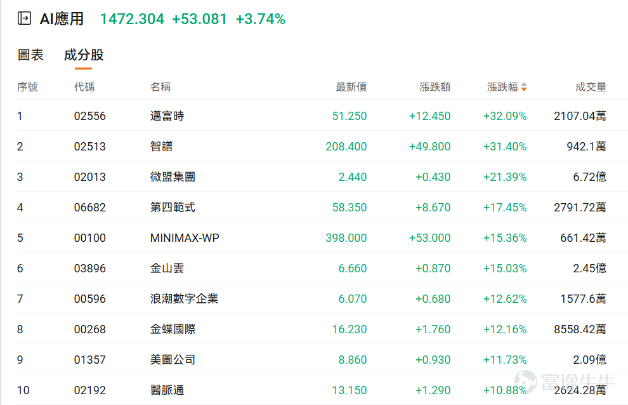Open stock 智譜 details
The height and width of the screenshot is (405, 628).
click(x=311, y=147)
